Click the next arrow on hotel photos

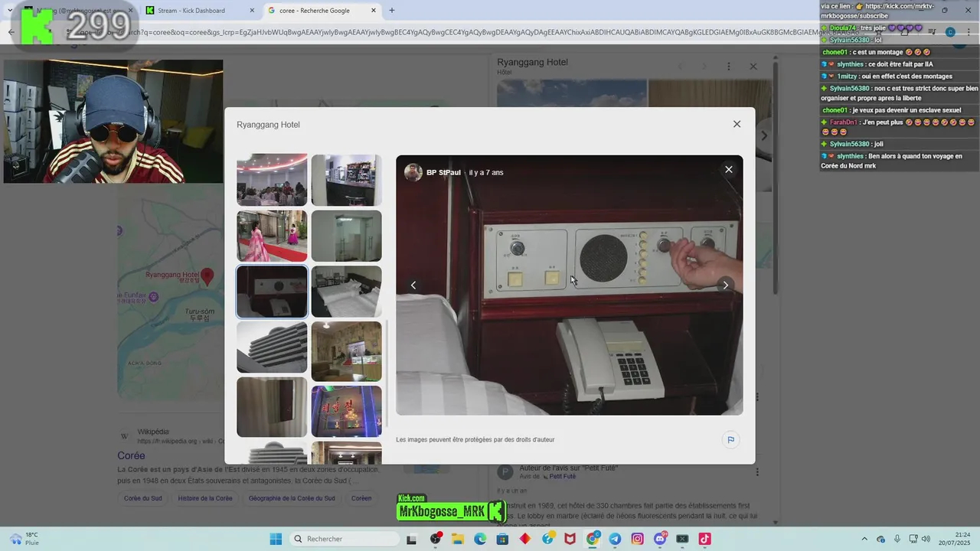(763, 136)
